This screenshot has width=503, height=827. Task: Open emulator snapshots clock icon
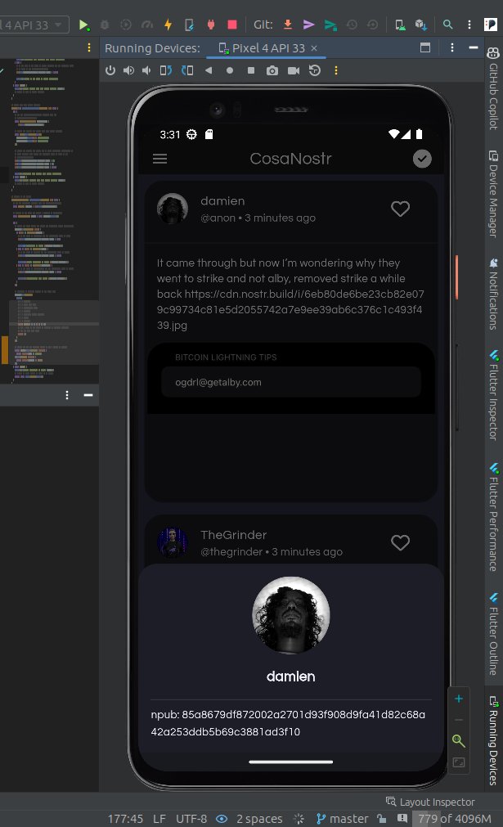coord(315,70)
